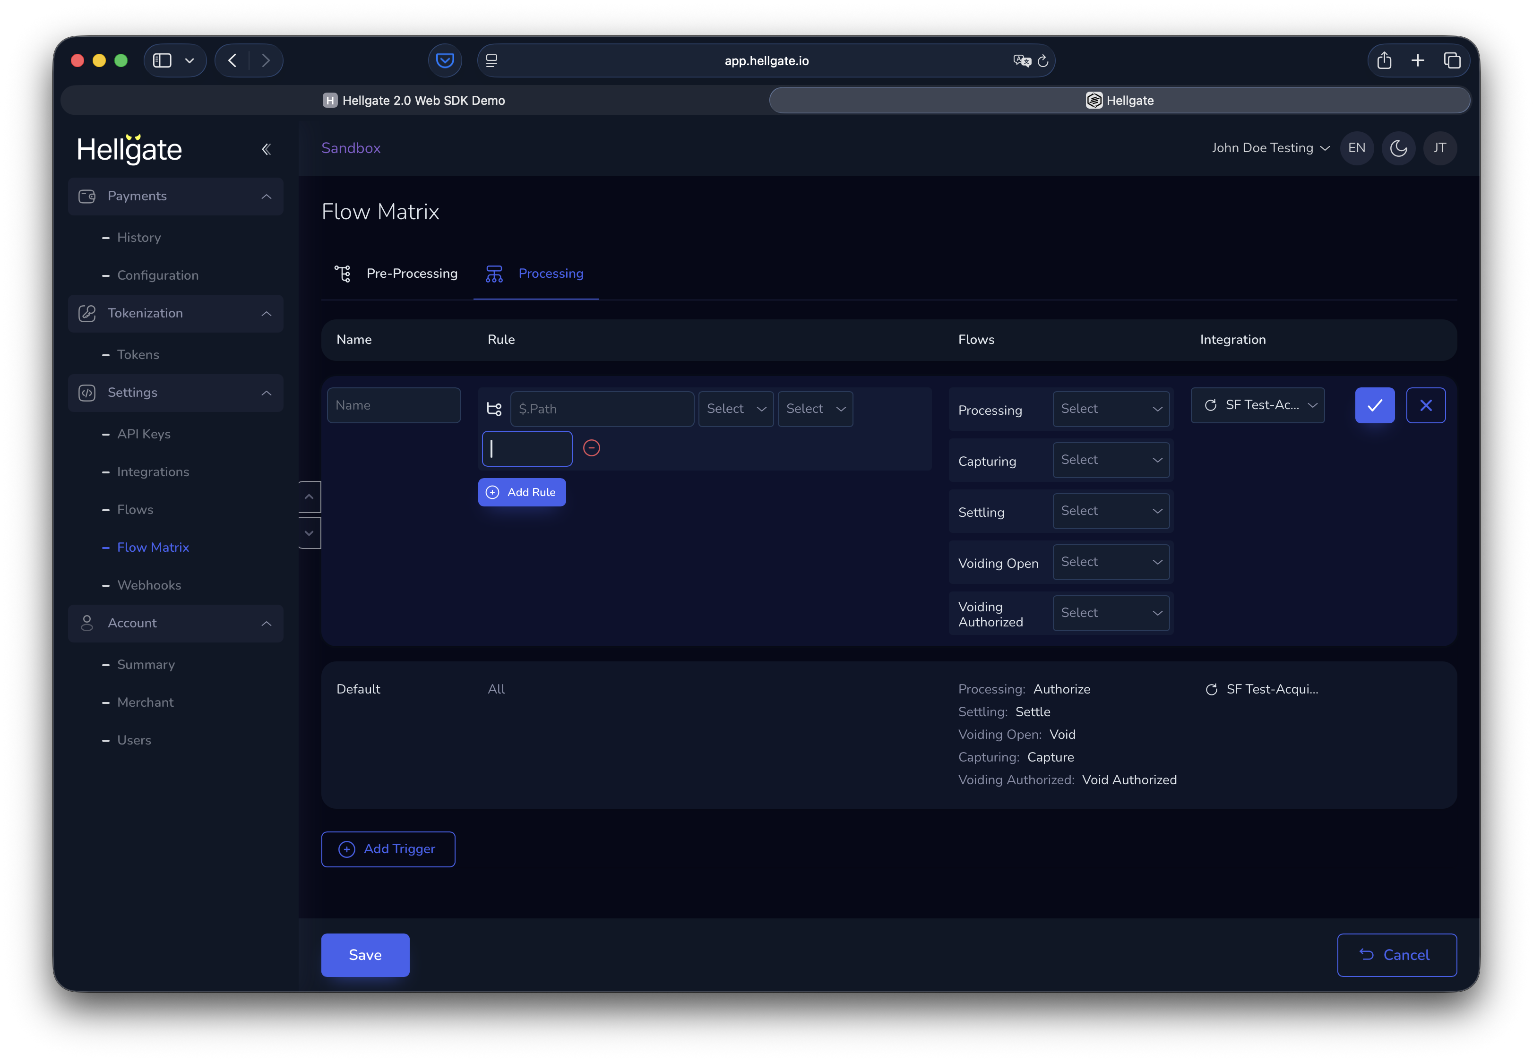Discard trigger with X button
This screenshot has height=1062, width=1533.
1425,405
